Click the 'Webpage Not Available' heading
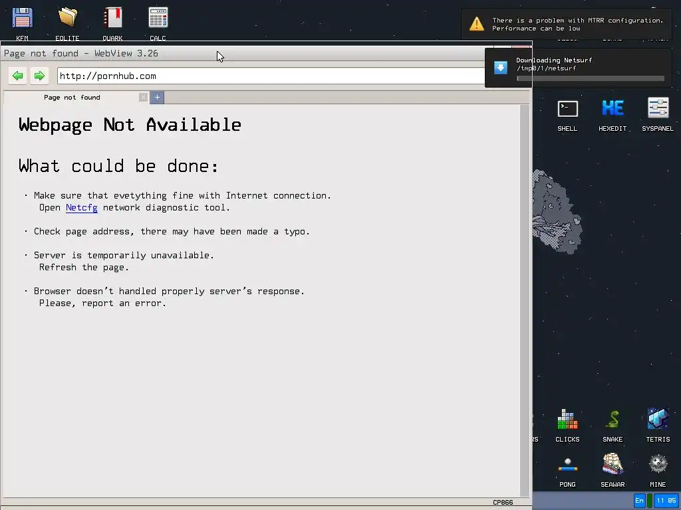 (130, 125)
